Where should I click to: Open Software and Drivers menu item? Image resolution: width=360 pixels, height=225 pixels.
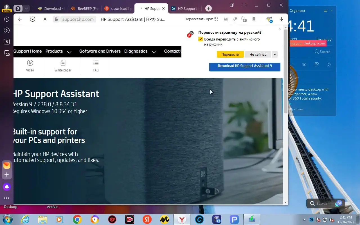point(100,51)
